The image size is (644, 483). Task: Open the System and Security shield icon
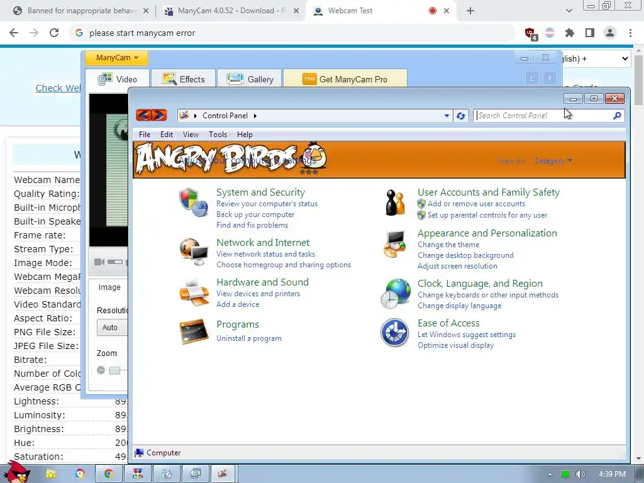194,202
